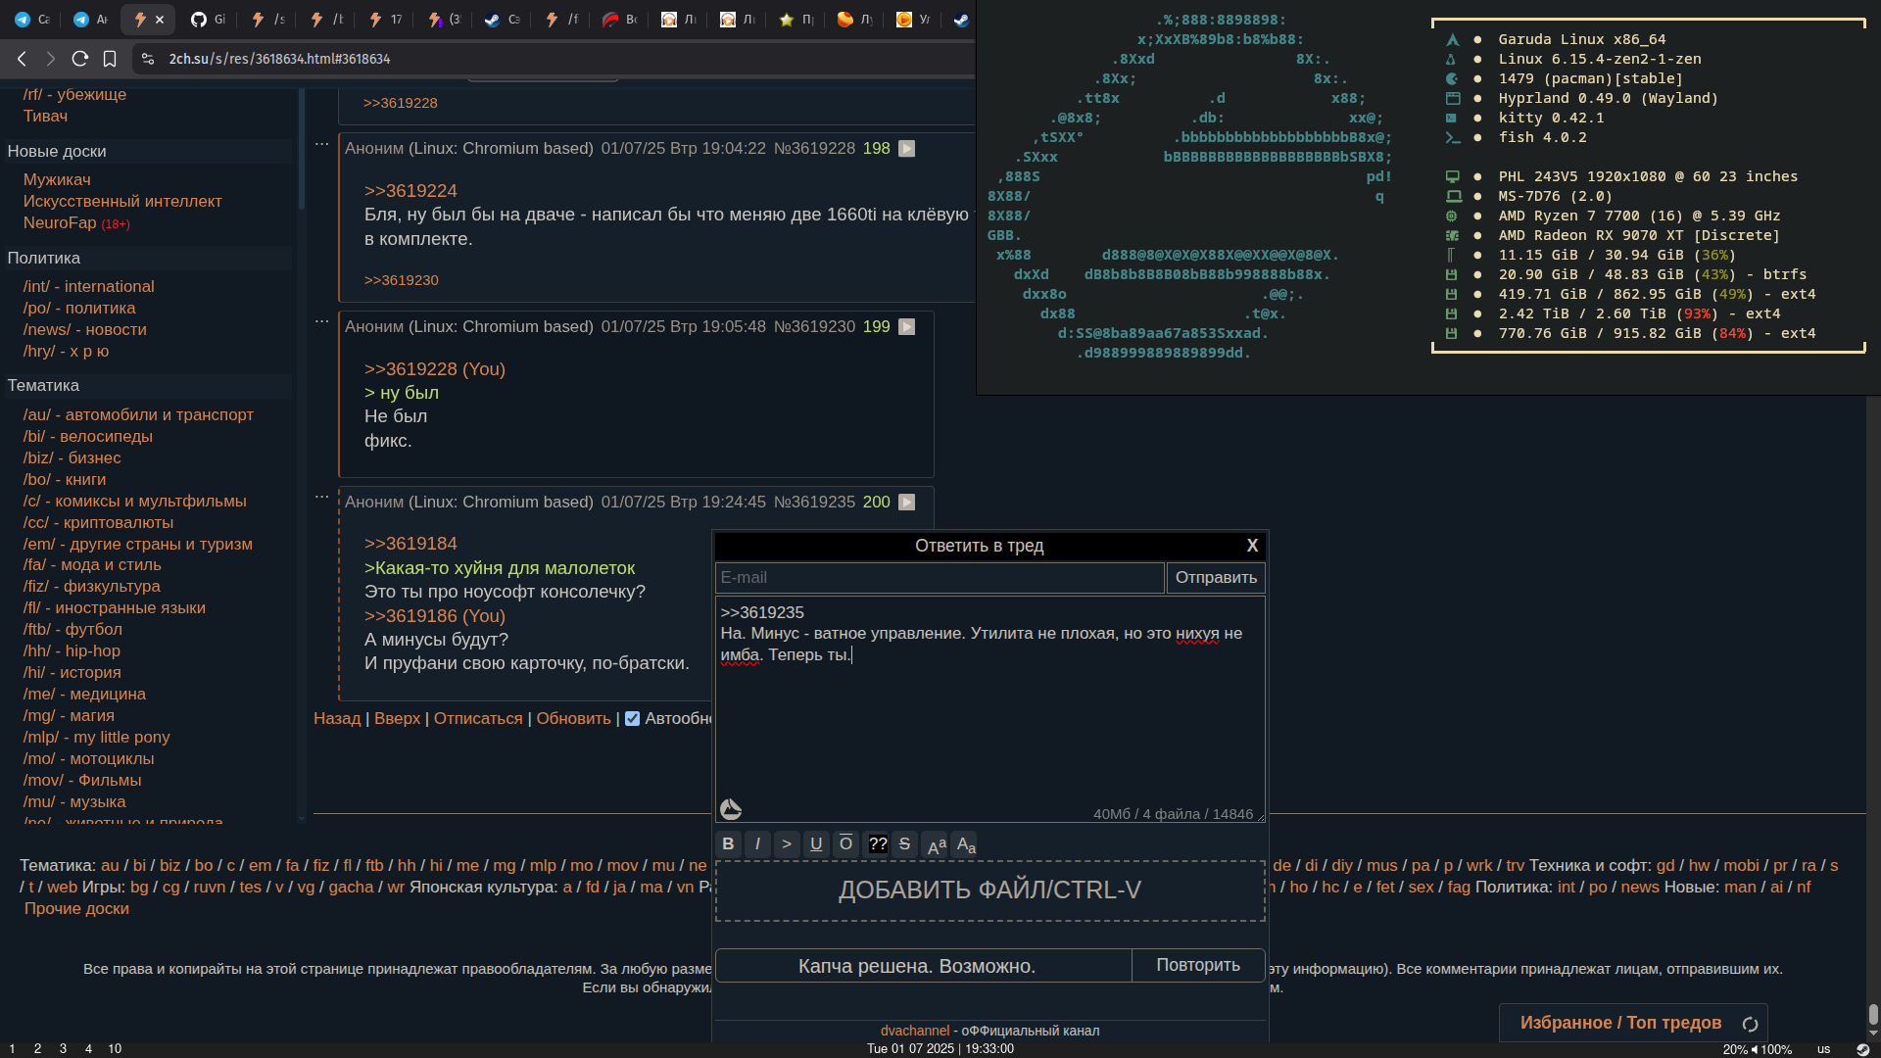Toggle the Автообновление checkbox
The image size is (1881, 1058).
pyautogui.click(x=633, y=719)
